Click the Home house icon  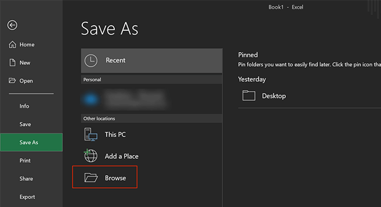[x=12, y=45]
